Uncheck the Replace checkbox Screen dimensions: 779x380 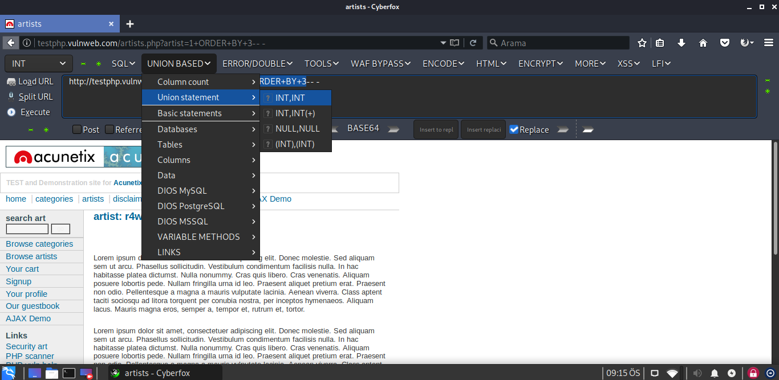tap(514, 129)
